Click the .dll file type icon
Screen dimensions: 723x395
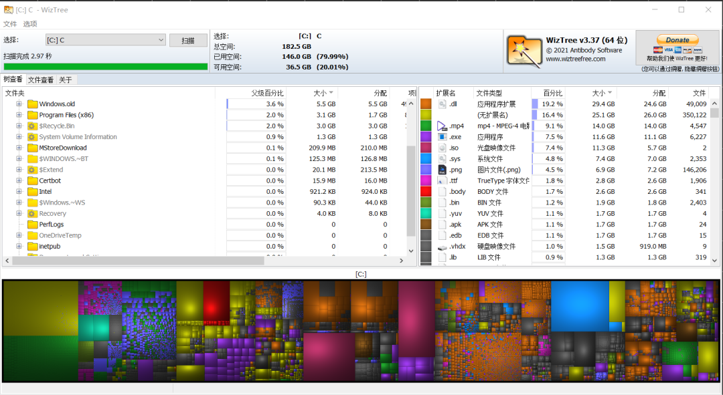pos(443,104)
